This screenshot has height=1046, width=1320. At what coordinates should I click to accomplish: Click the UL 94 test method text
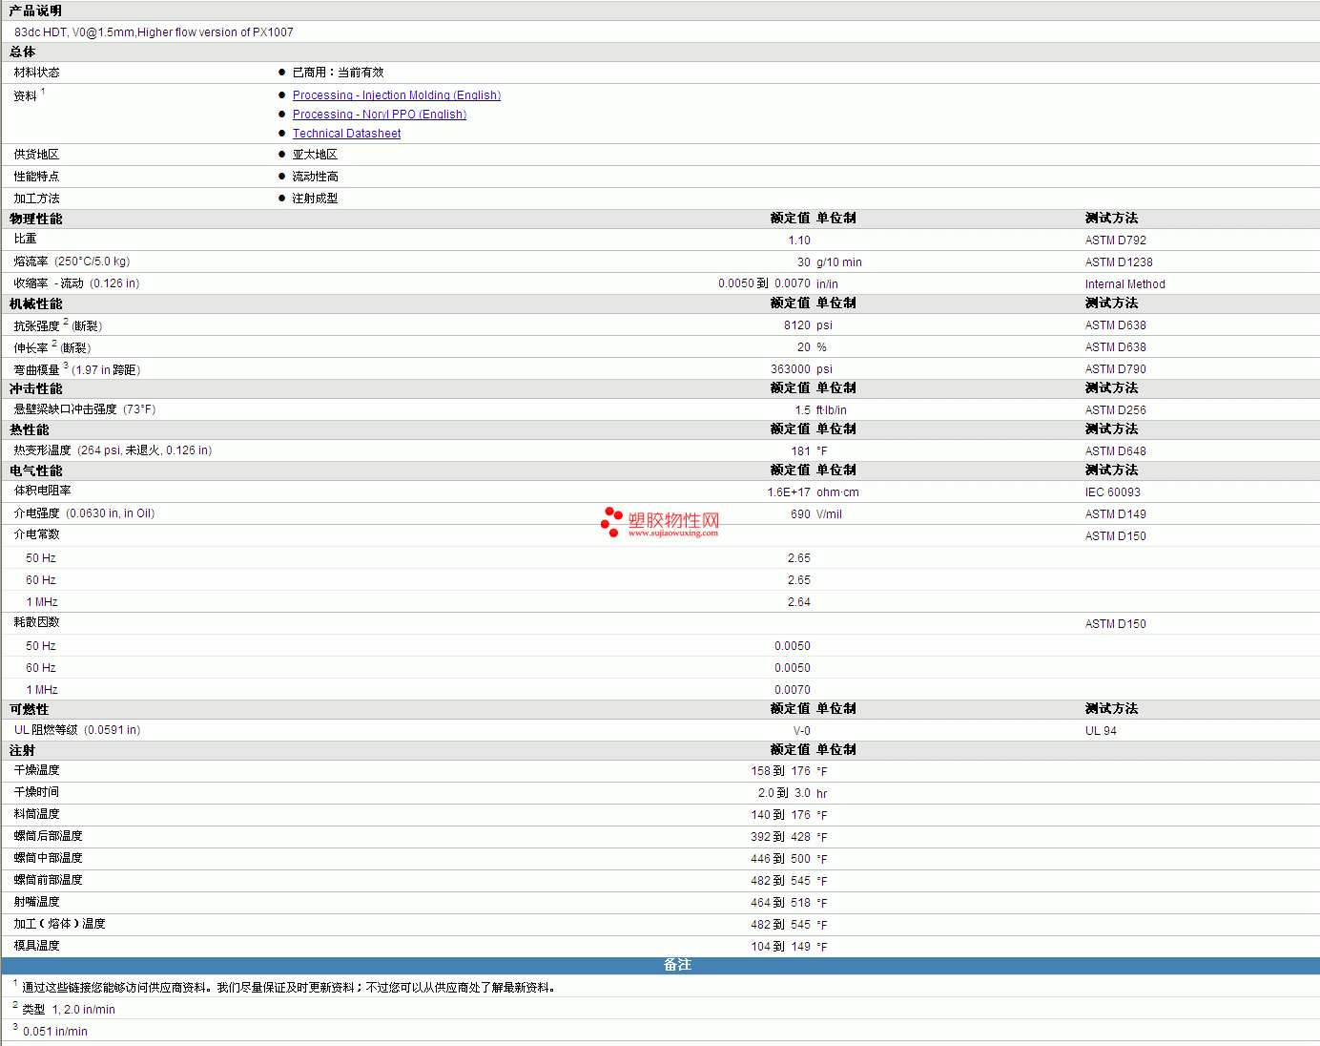(1100, 731)
